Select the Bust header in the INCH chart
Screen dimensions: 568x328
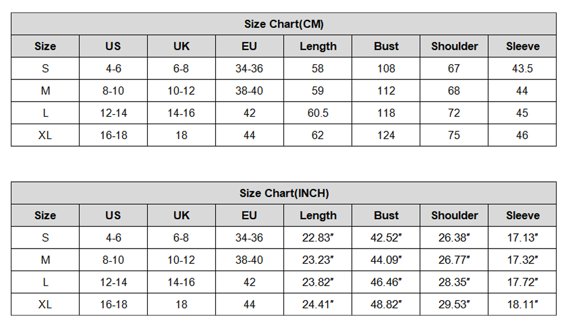click(386, 216)
